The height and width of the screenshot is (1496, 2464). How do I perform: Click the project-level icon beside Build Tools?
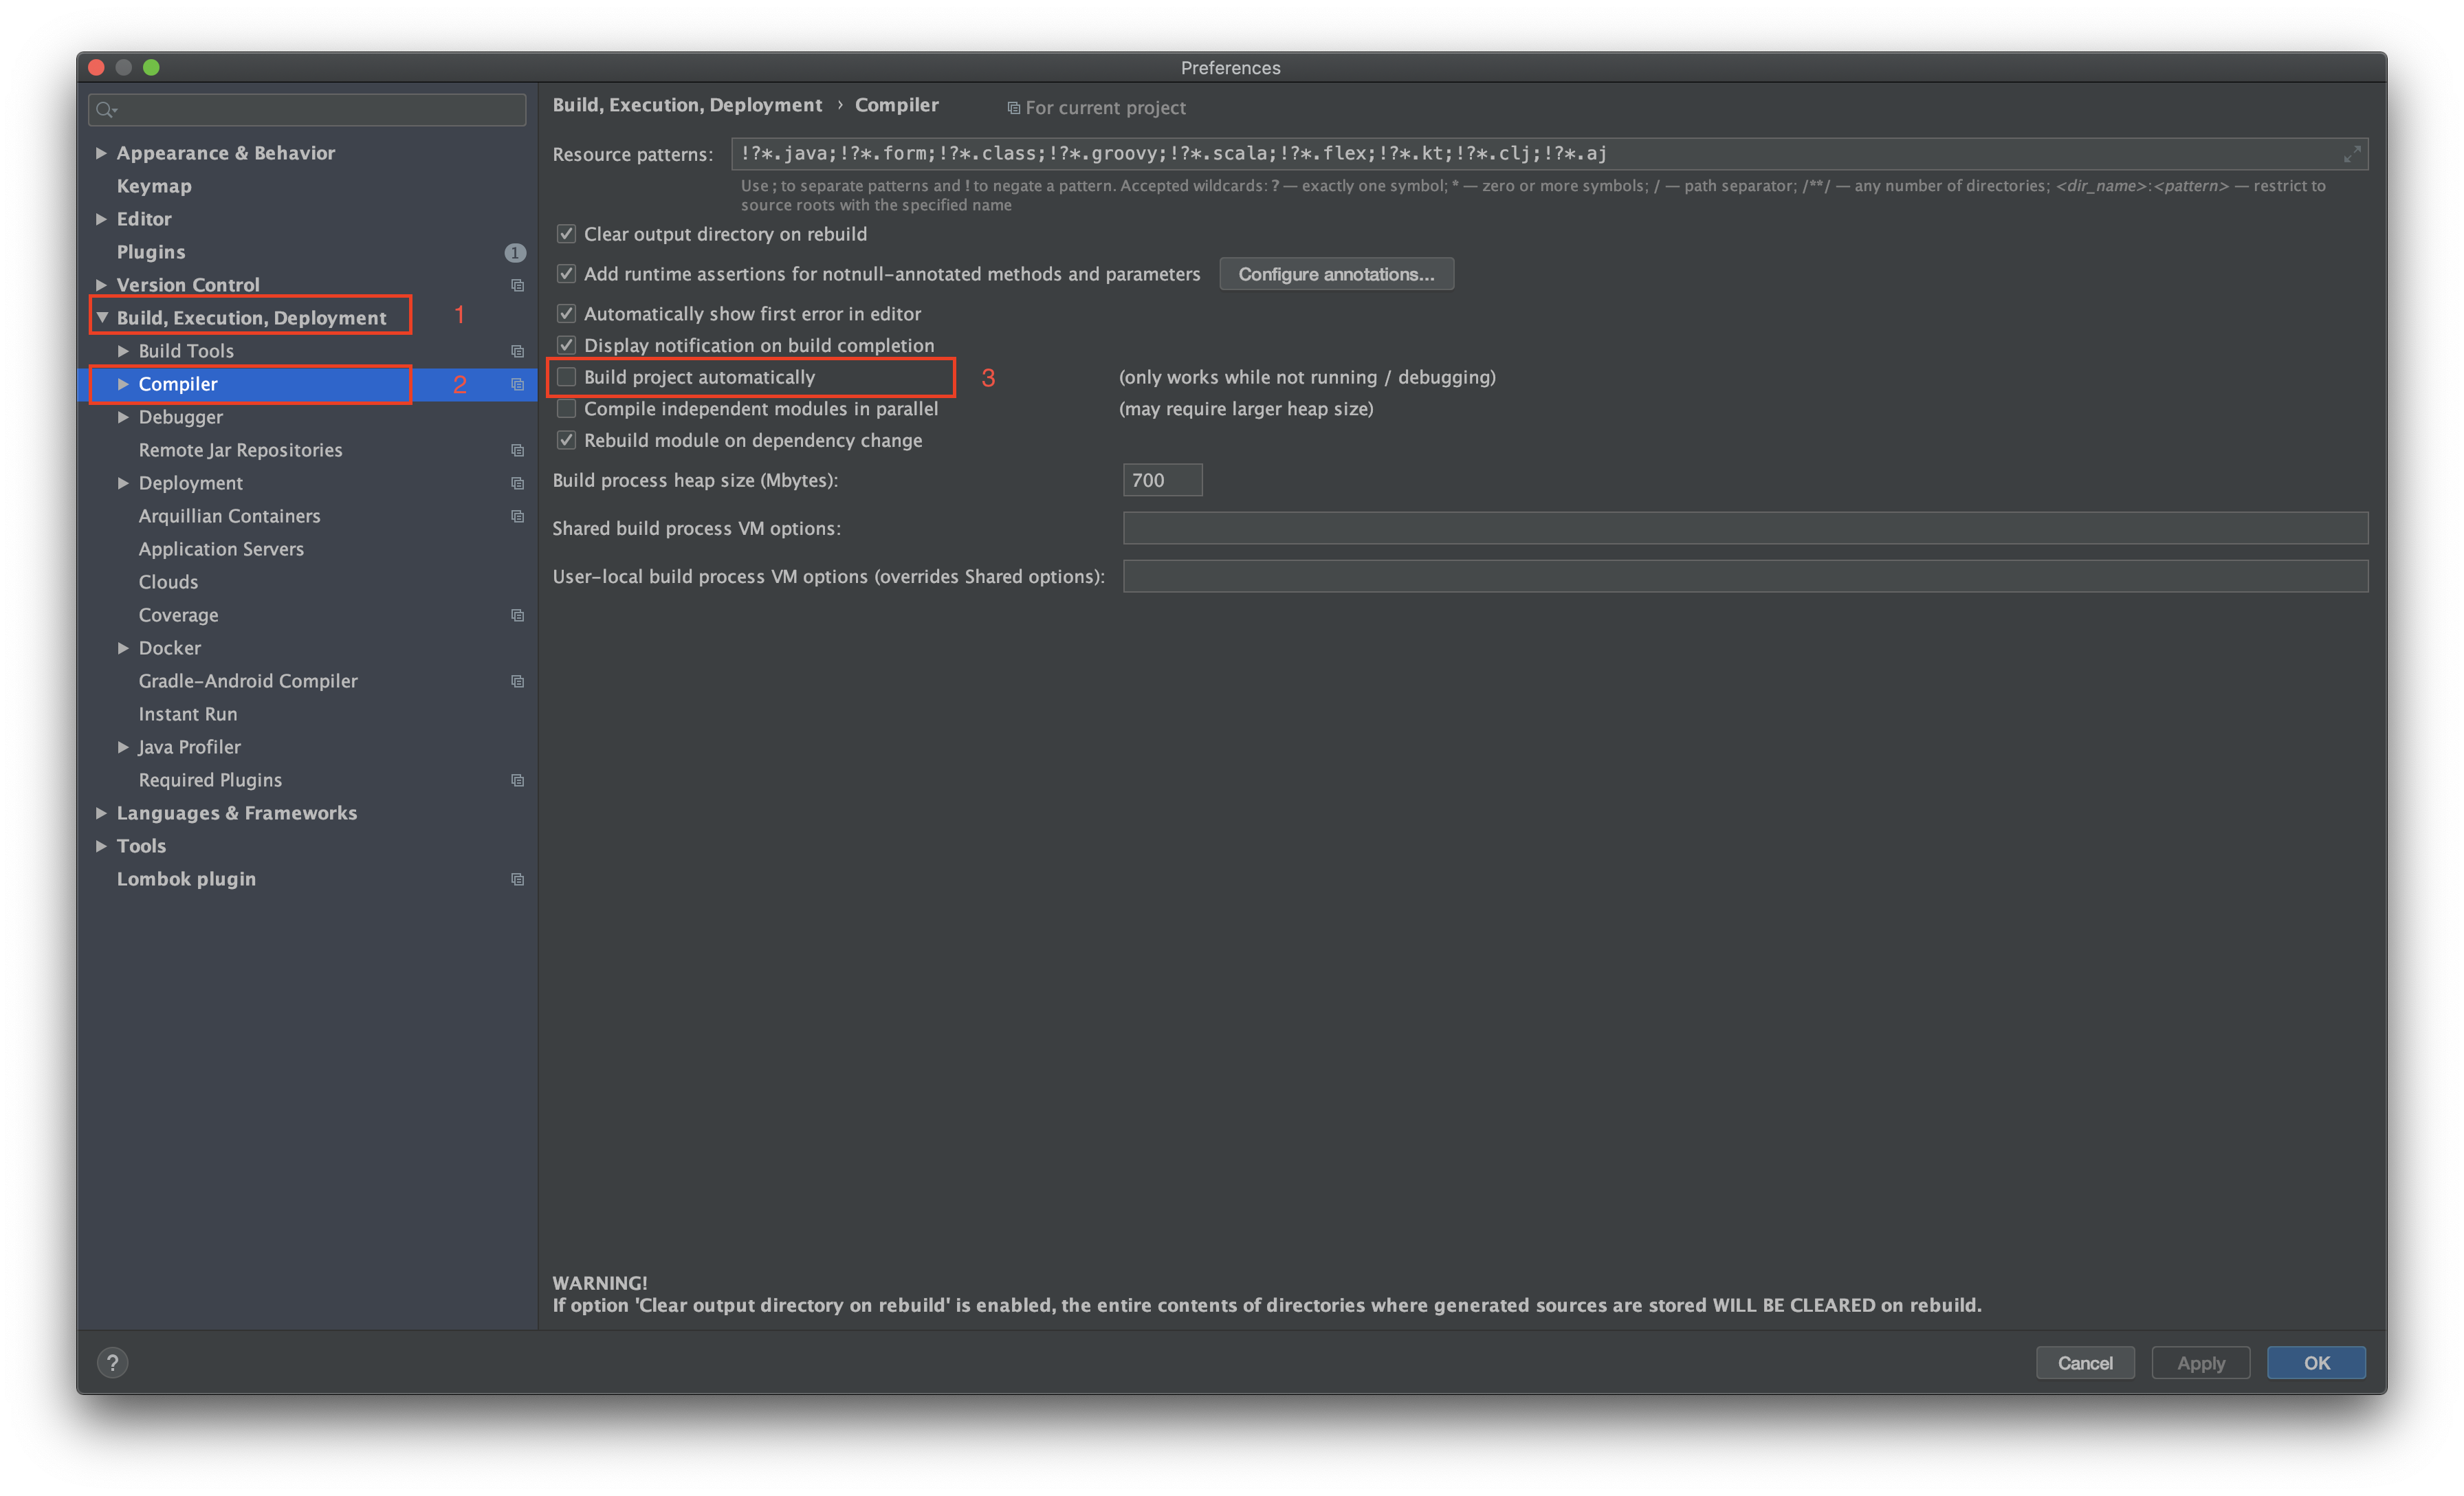(x=517, y=351)
